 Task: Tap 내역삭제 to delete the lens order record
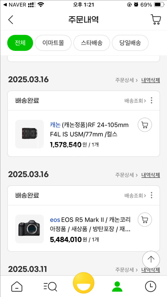point(150,79)
